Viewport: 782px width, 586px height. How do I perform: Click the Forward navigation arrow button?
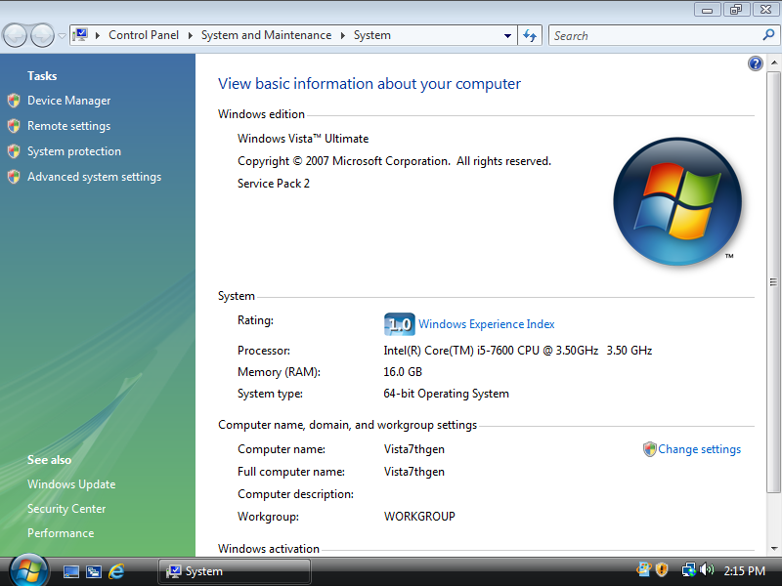tap(42, 35)
